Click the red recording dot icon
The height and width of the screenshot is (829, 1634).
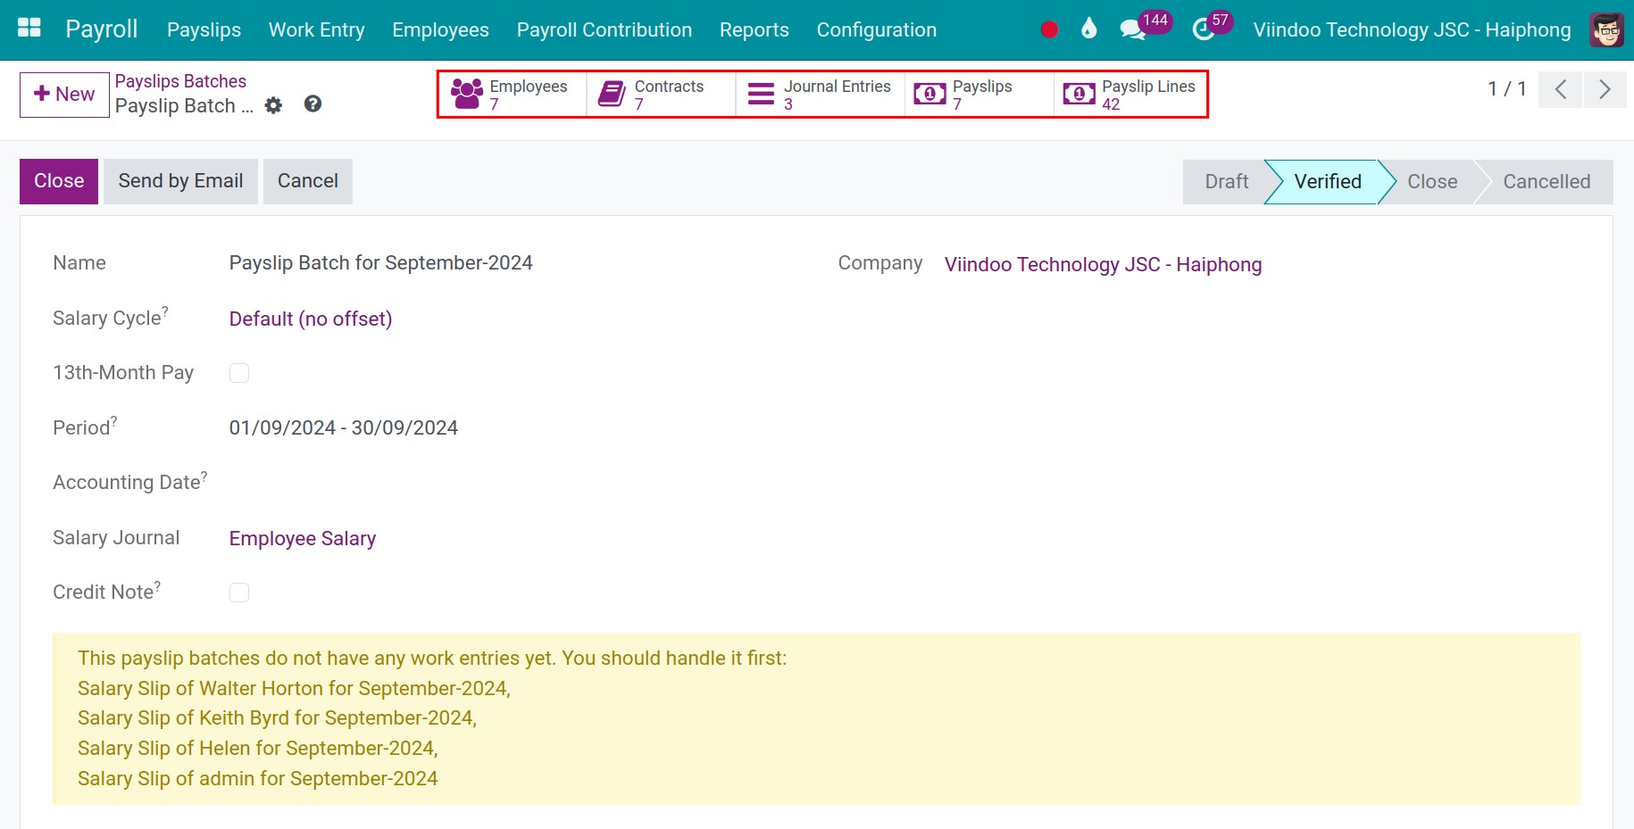point(1049,29)
